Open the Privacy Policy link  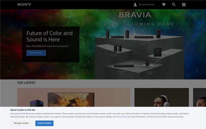(122, 117)
